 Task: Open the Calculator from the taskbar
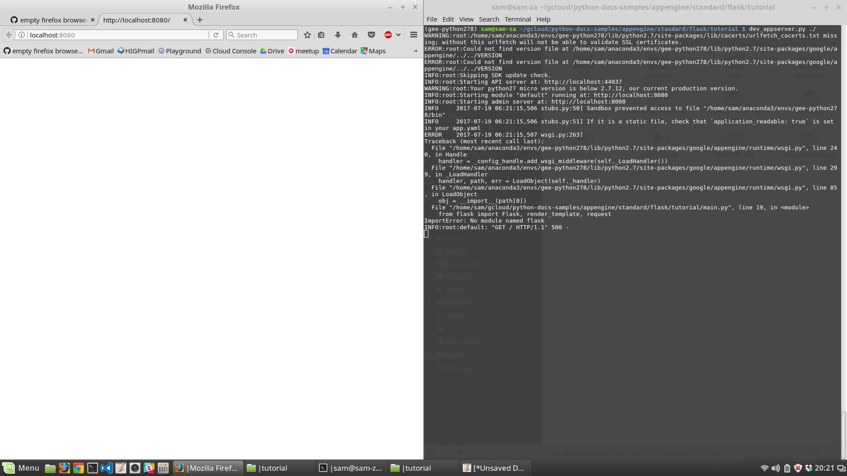(163, 468)
